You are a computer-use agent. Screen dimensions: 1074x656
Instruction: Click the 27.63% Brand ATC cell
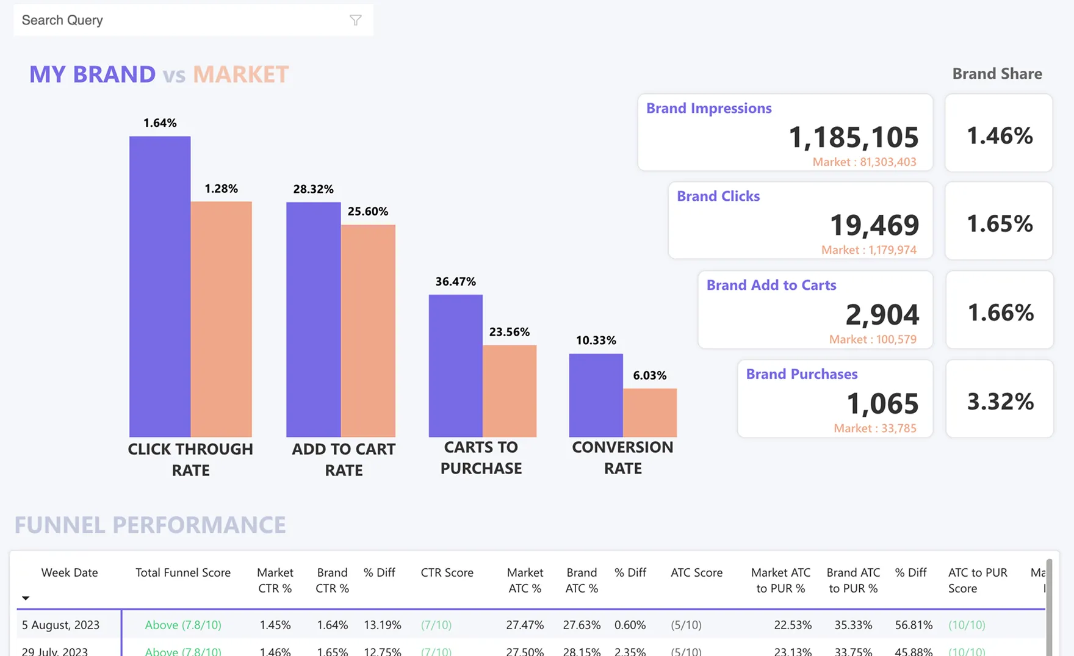tap(582, 625)
